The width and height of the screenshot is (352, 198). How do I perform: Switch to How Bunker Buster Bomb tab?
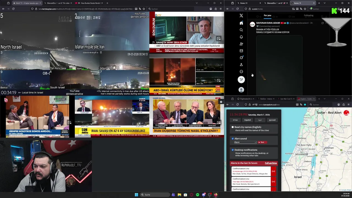[x=89, y=3]
